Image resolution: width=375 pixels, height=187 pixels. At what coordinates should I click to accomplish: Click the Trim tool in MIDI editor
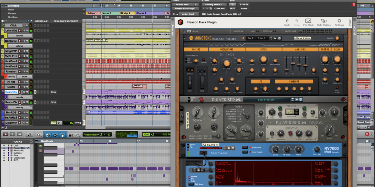click(x=48, y=135)
